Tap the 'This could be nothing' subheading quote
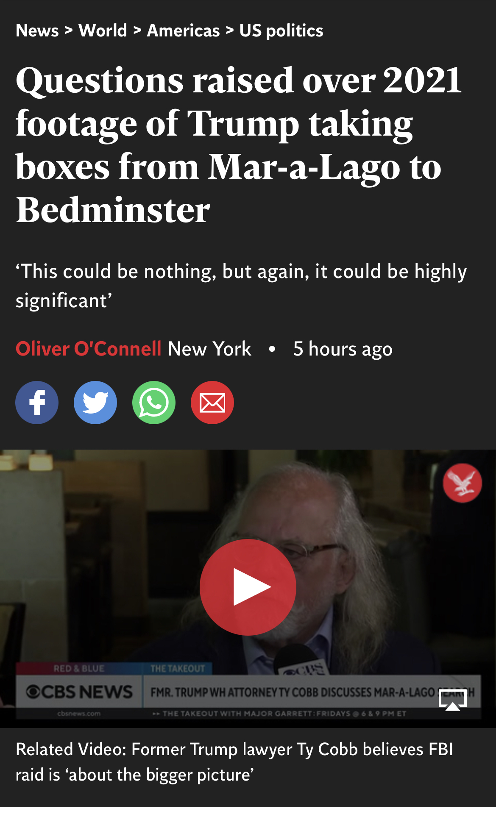 pyautogui.click(x=241, y=286)
